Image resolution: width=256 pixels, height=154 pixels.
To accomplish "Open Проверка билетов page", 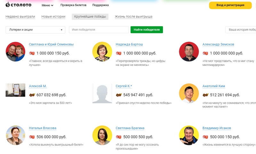I will point(73,5).
